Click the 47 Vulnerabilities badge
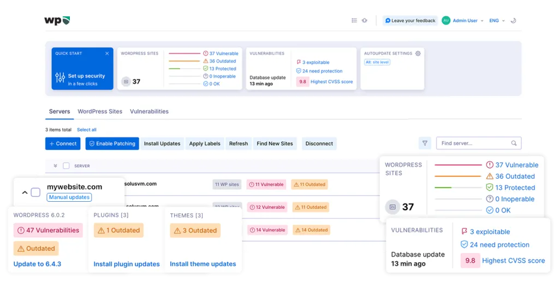The height and width of the screenshot is (283, 559). tap(48, 230)
